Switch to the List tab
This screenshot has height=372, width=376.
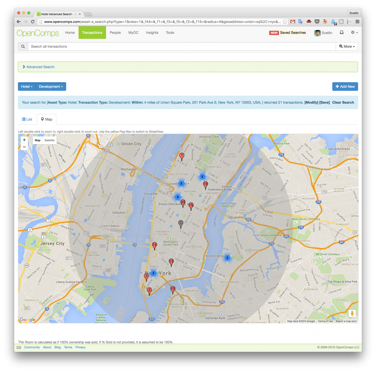(x=27, y=119)
